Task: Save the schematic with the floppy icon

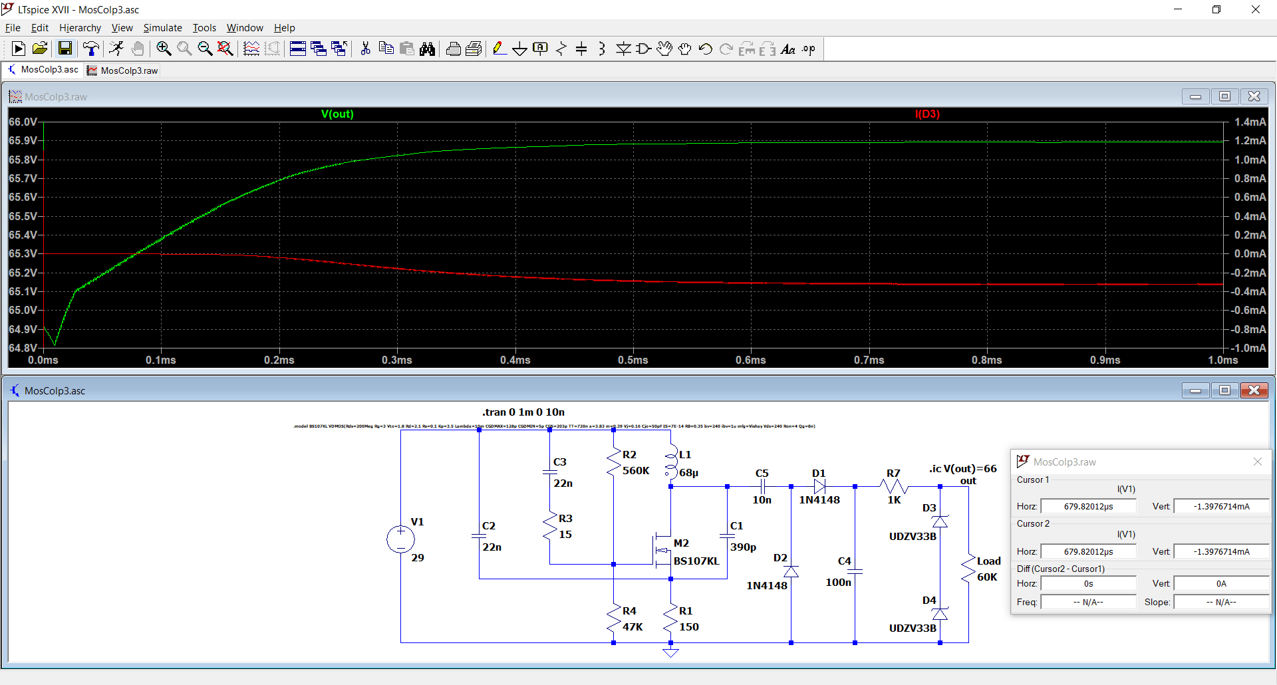Action: click(x=65, y=49)
